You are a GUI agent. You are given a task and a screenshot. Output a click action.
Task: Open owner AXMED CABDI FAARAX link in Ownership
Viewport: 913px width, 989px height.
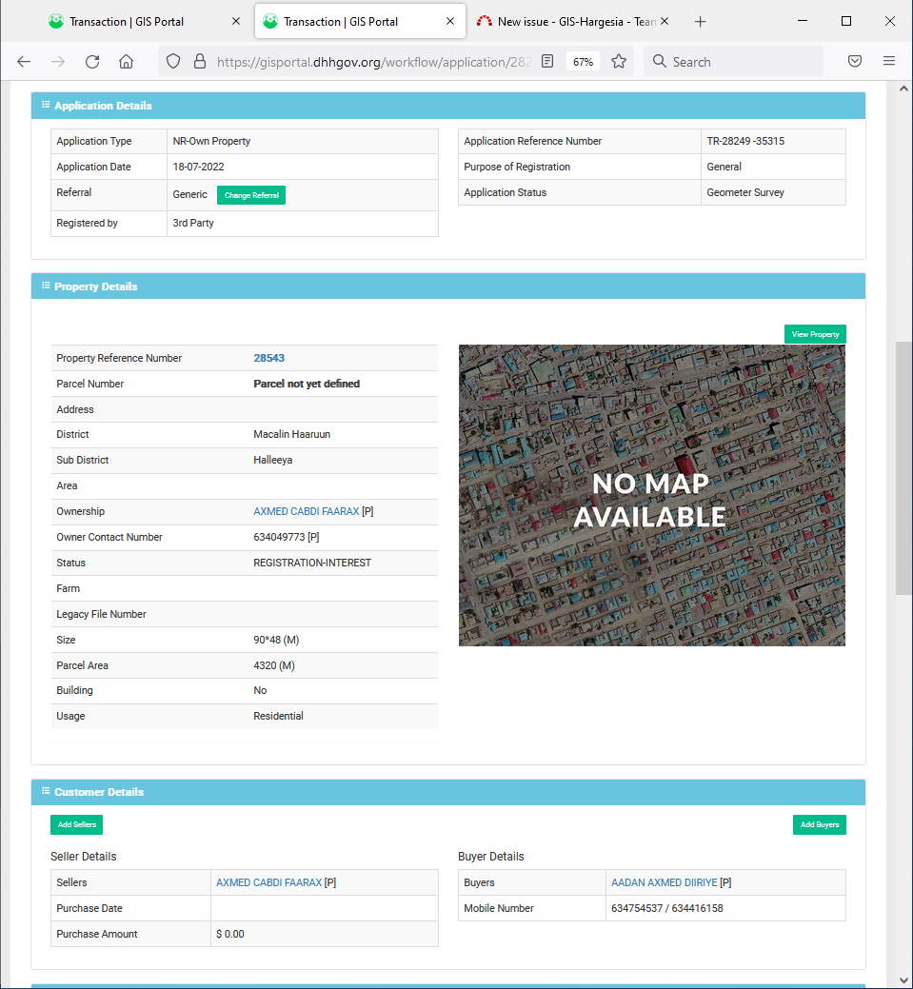point(306,511)
